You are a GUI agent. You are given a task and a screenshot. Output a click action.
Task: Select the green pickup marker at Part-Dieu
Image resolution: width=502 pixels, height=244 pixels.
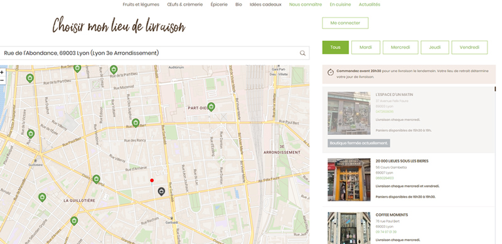[x=211, y=107]
